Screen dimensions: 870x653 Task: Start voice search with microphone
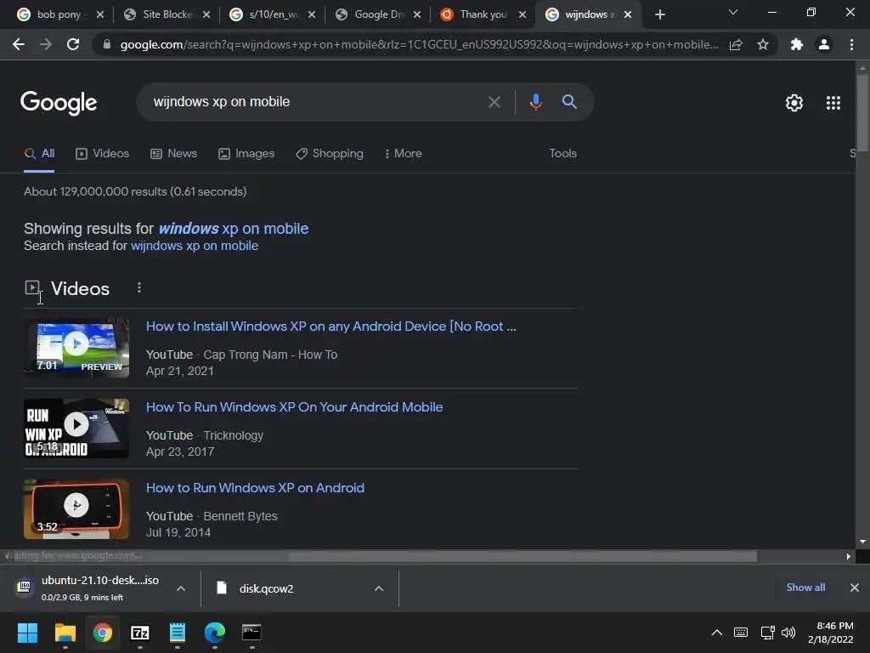(x=535, y=102)
